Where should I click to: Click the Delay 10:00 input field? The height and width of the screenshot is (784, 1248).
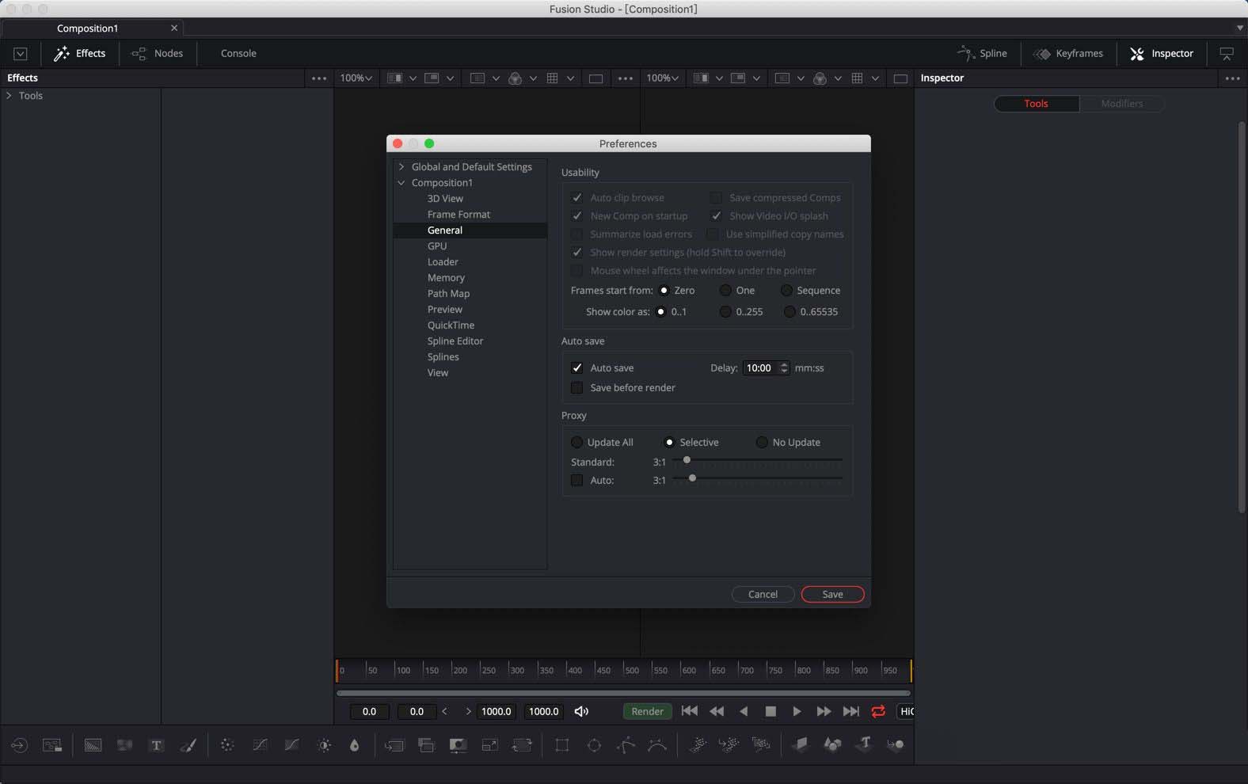(761, 368)
